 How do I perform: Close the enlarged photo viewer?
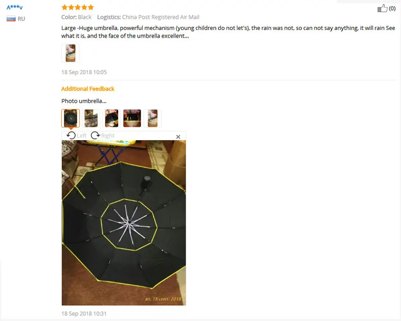pyautogui.click(x=178, y=137)
